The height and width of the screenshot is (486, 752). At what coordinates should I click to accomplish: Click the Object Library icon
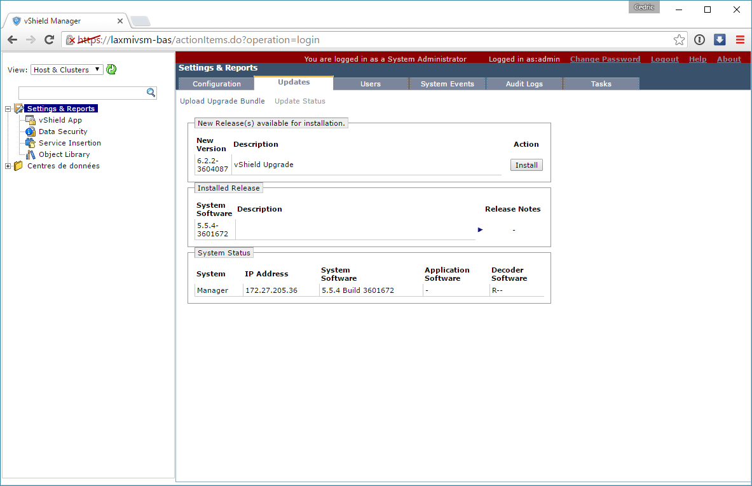tap(31, 154)
